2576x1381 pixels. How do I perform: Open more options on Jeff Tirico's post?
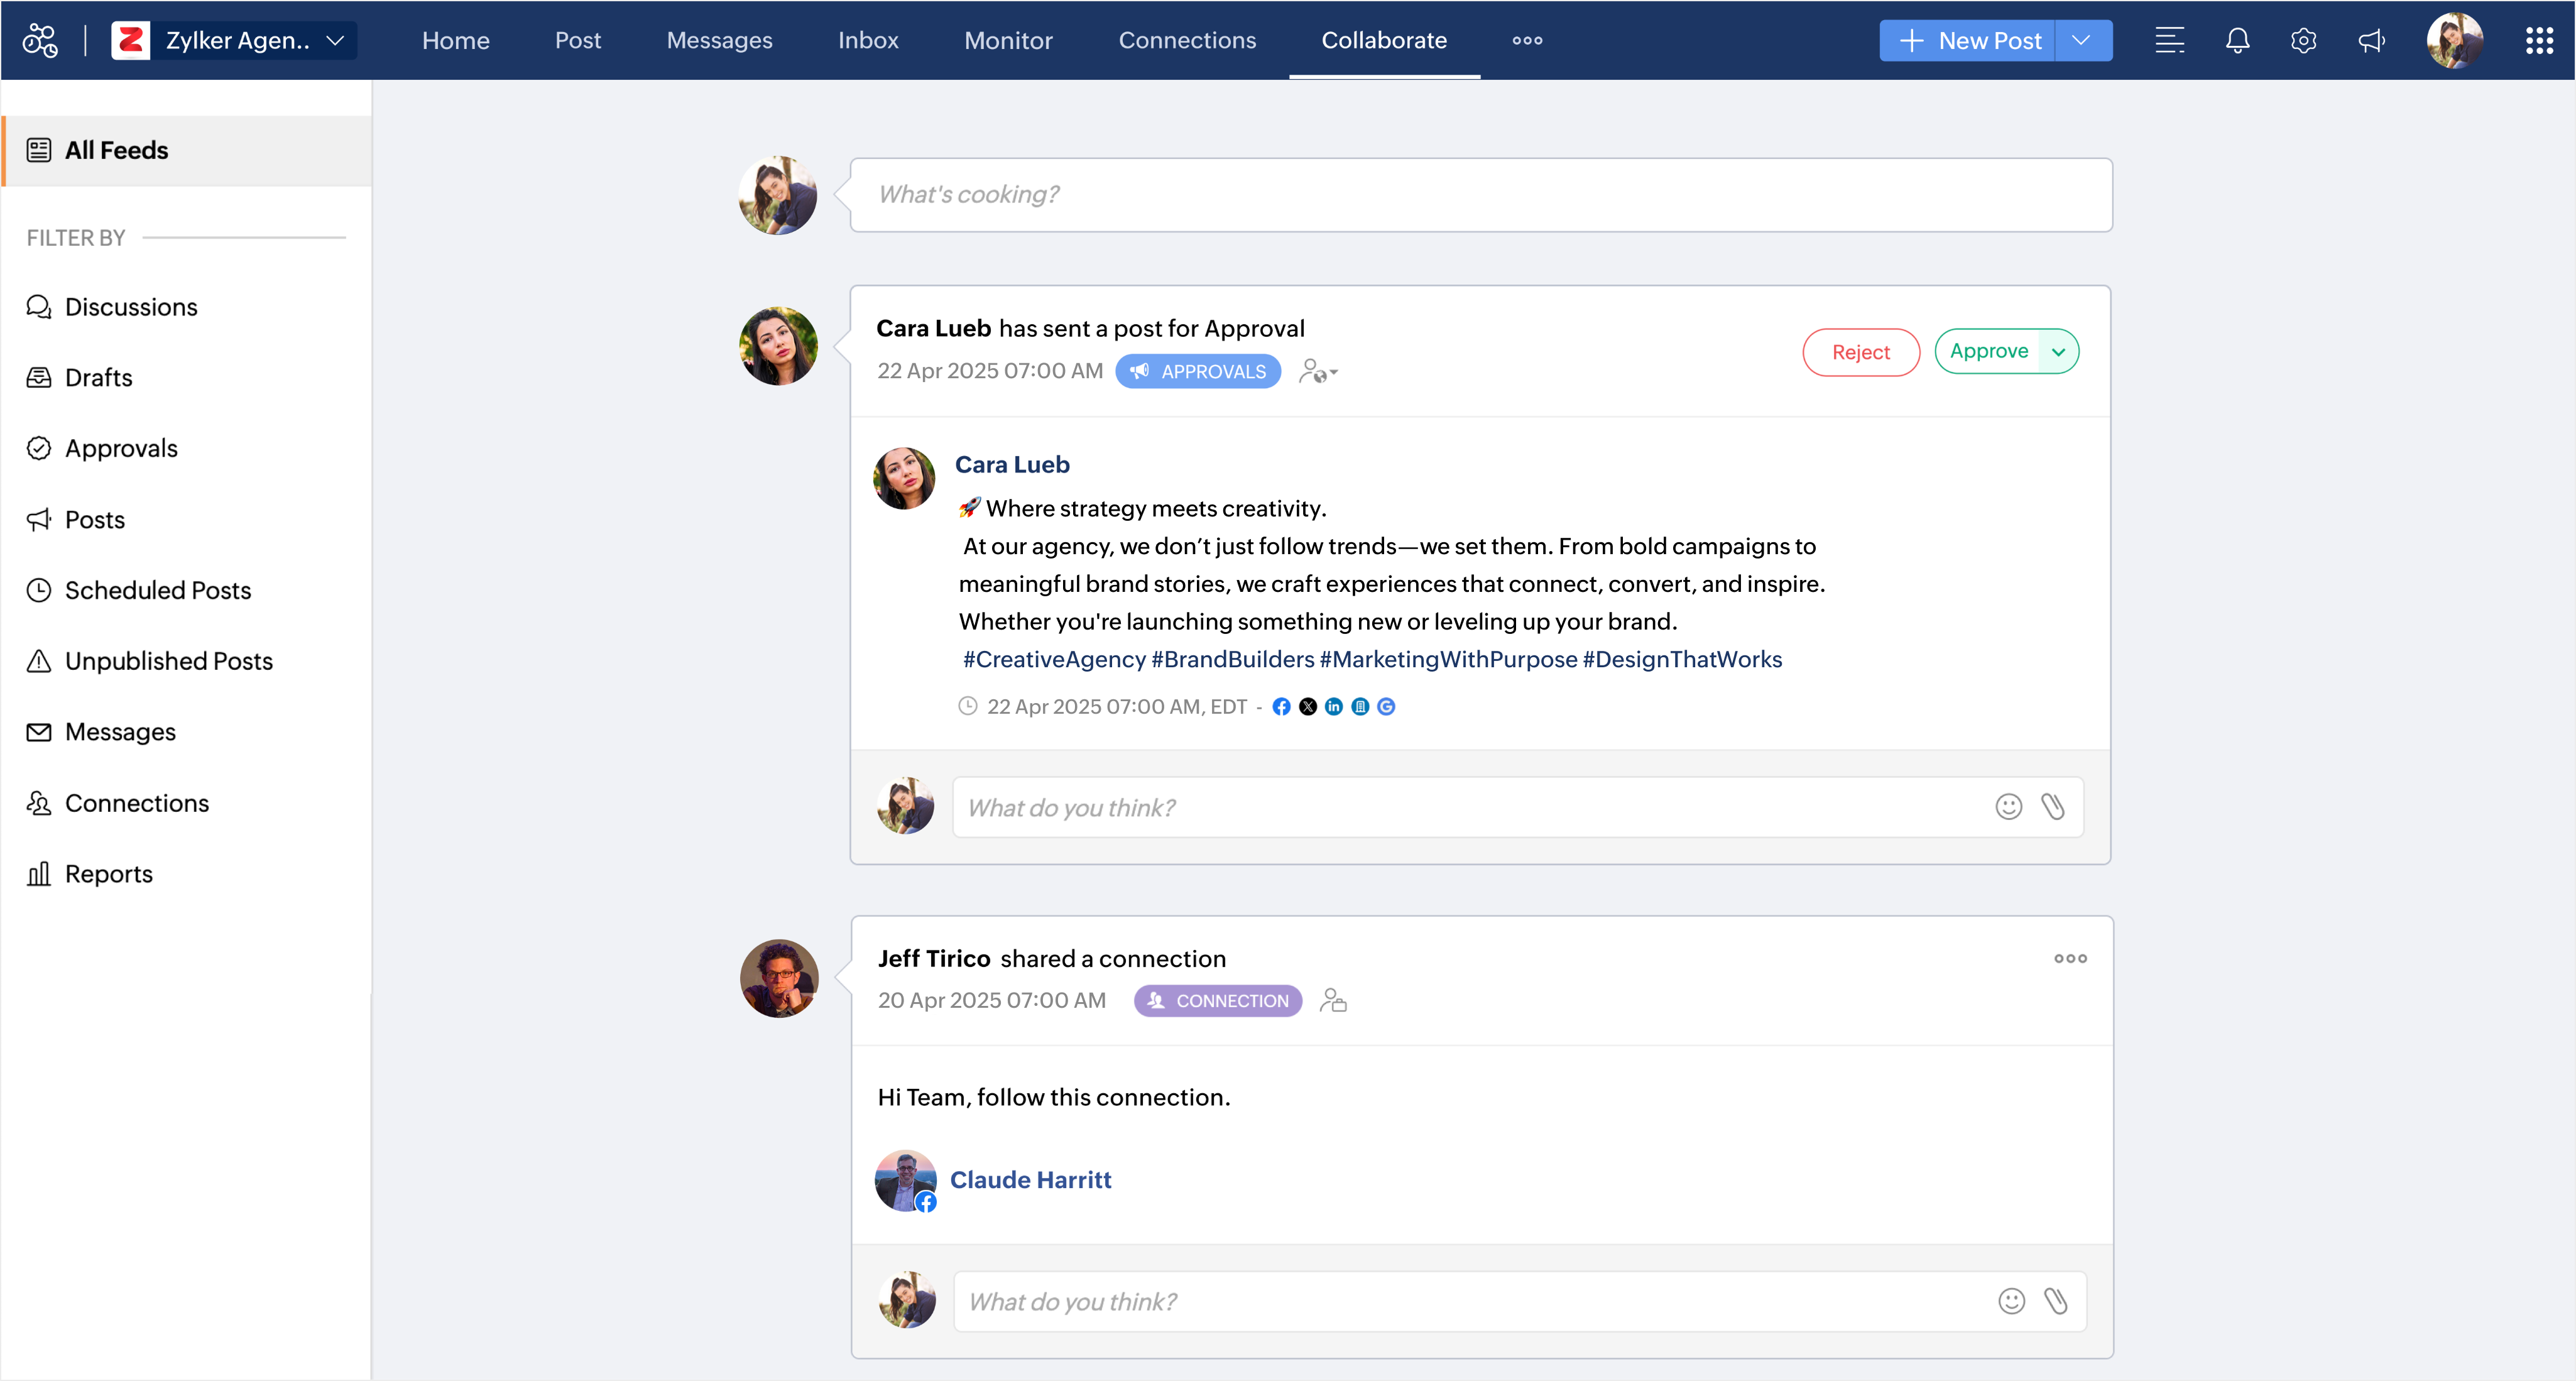(2070, 958)
